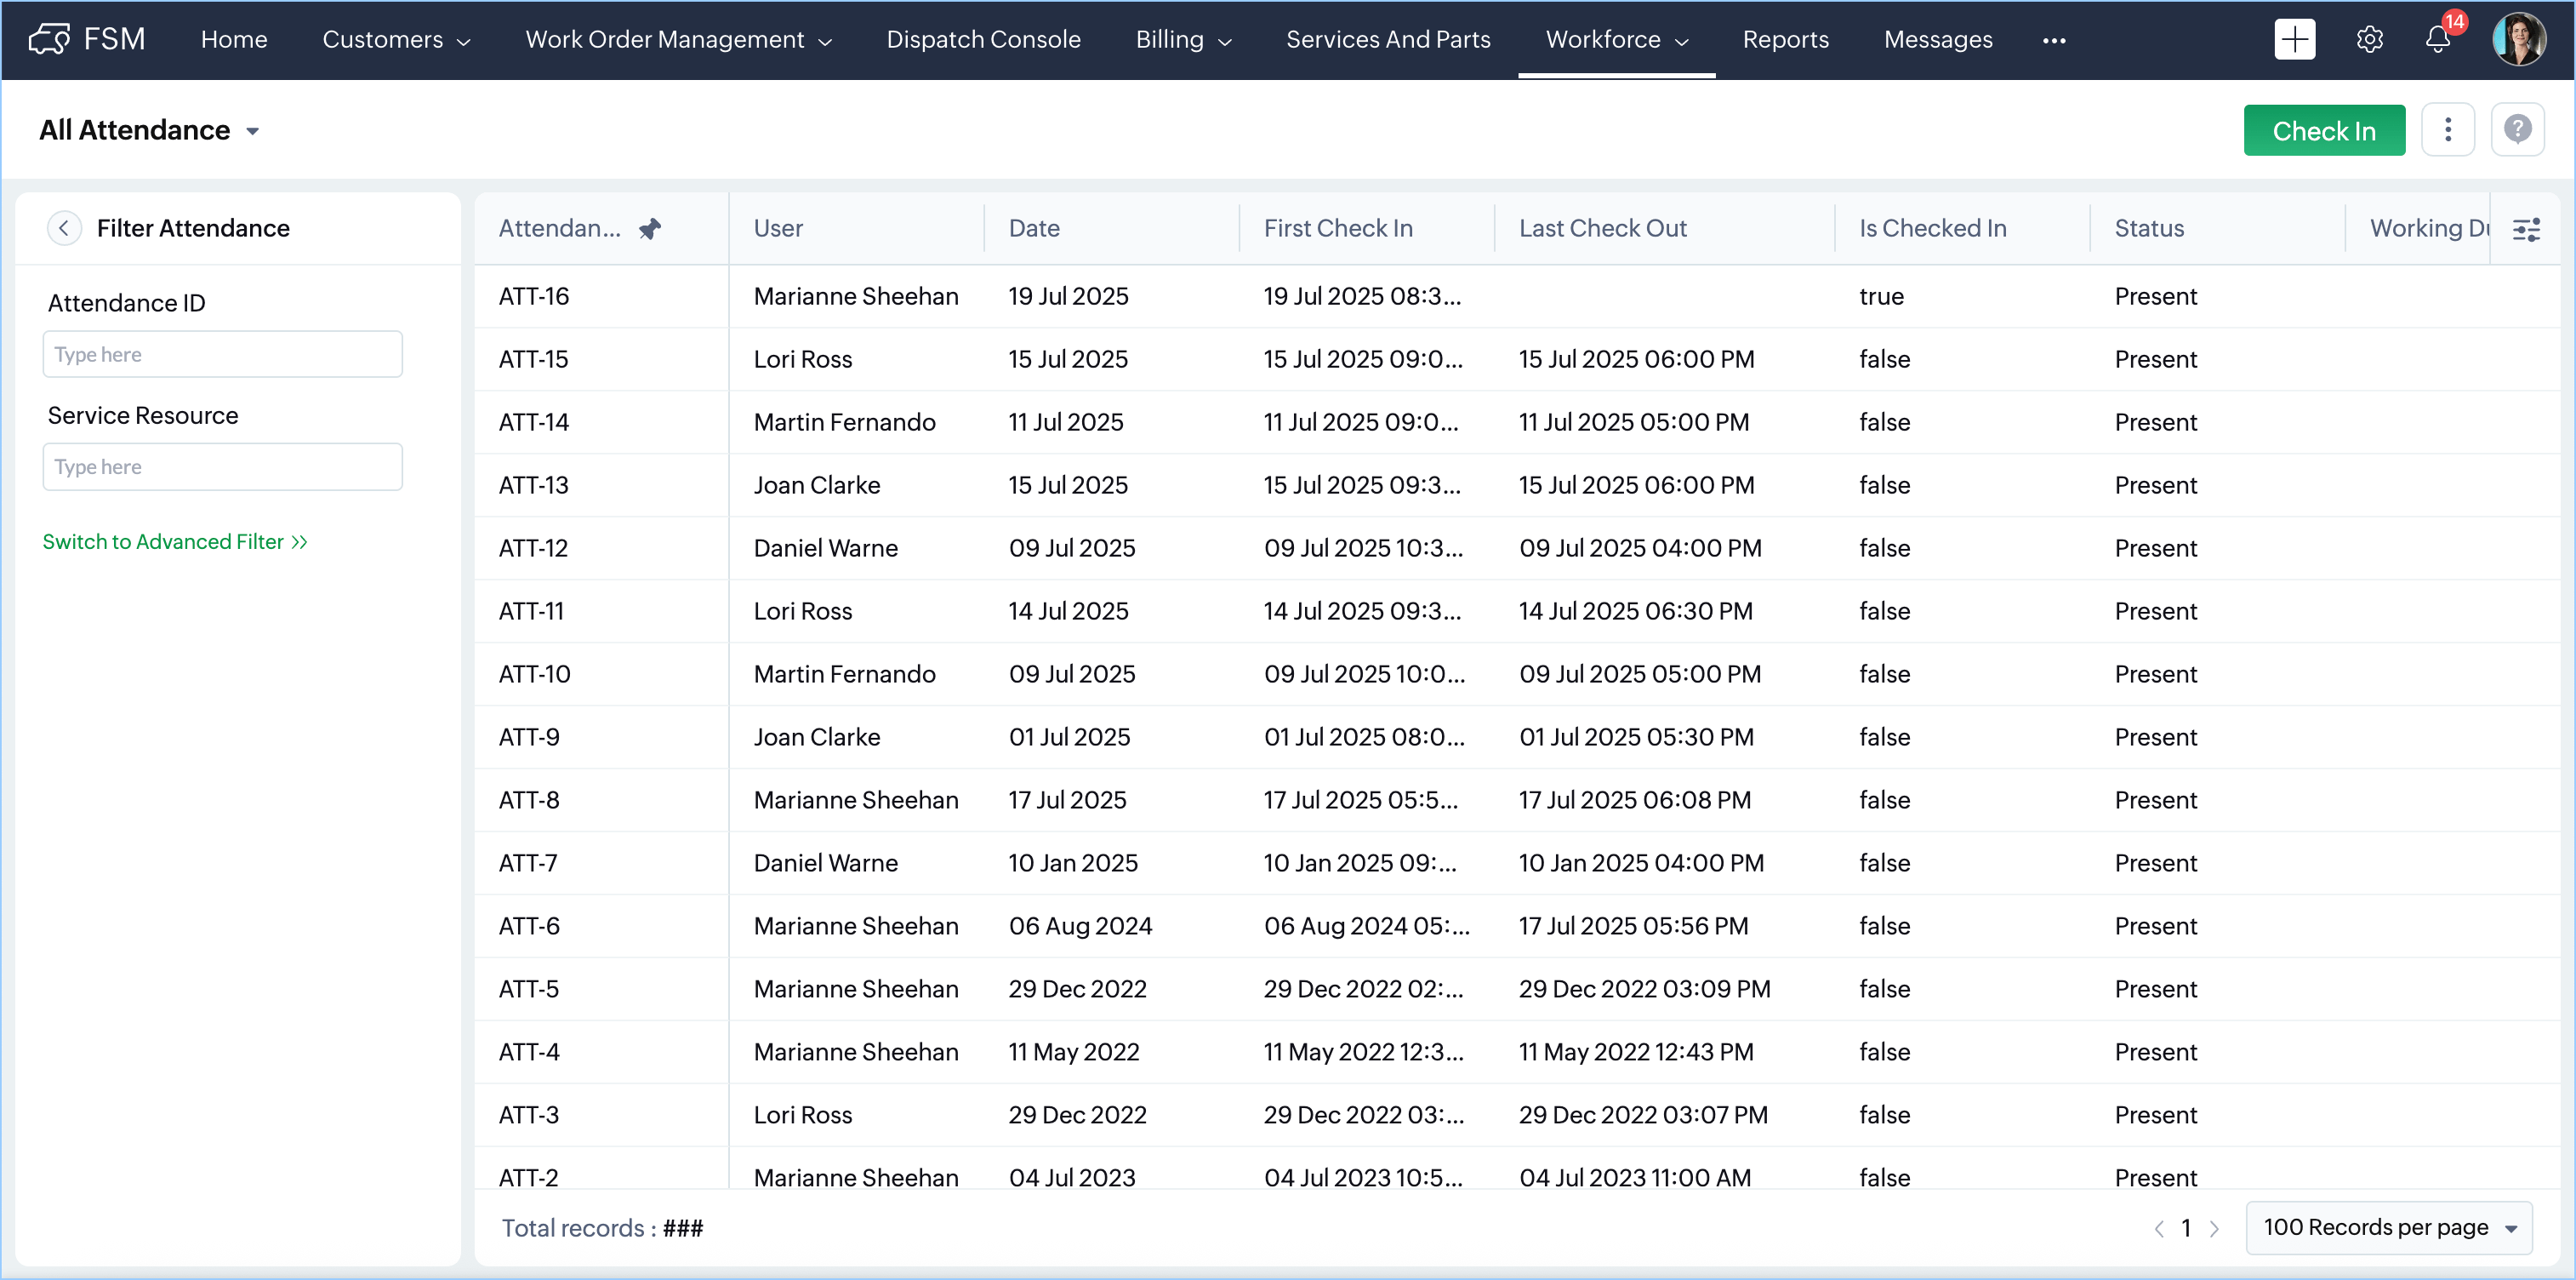The height and width of the screenshot is (1280, 2576).
Task: Click the Attendance ID input field
Action: [x=222, y=354]
